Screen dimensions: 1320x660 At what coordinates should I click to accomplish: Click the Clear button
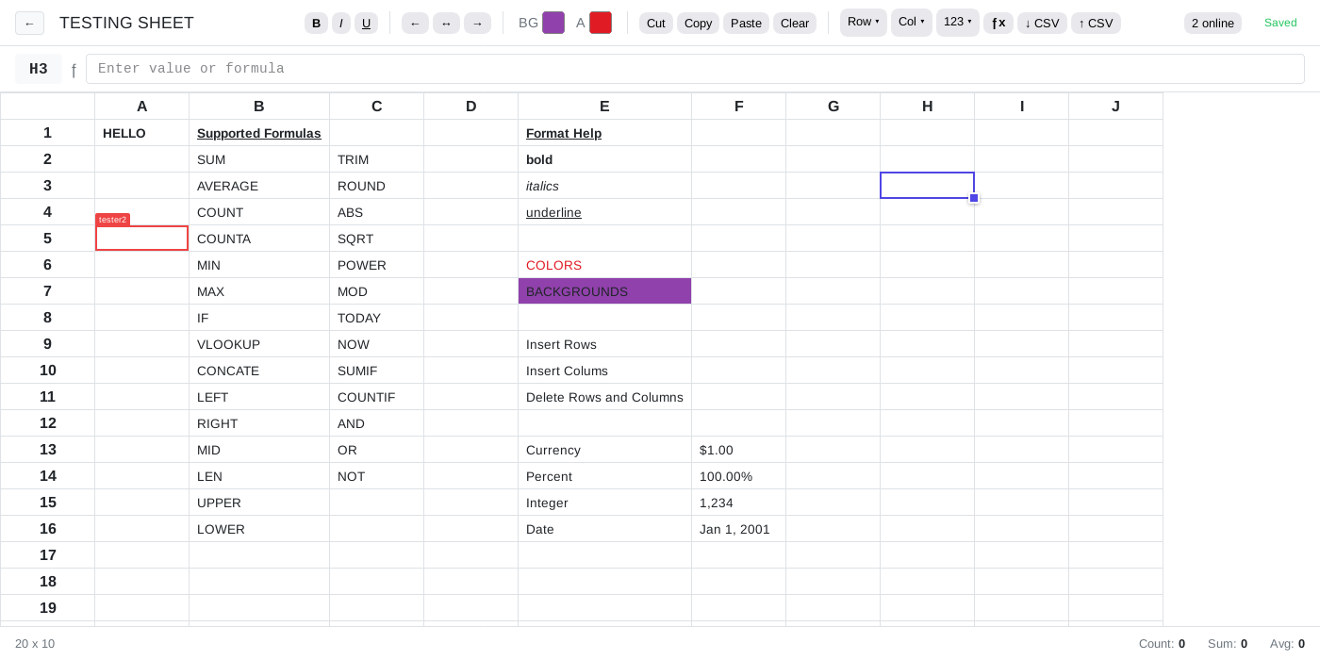[794, 23]
